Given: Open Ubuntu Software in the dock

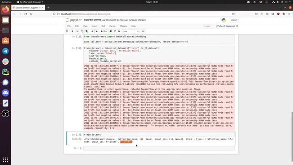Looking at the screenshot, I should (5, 41).
